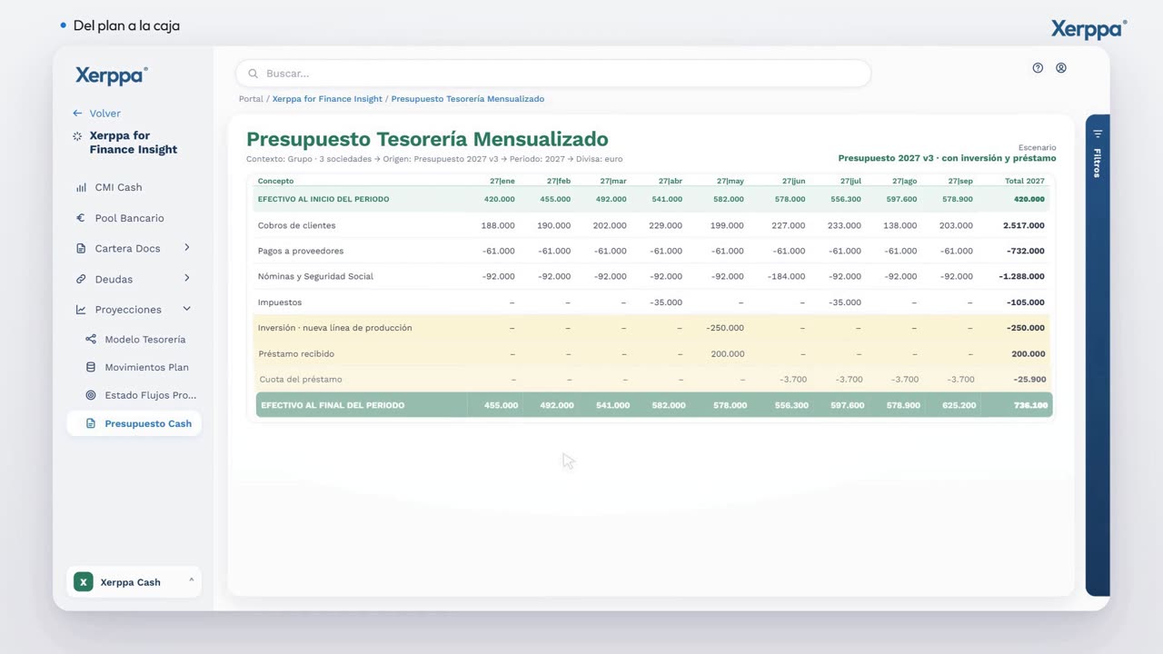Go back using the Volver link

[105, 114]
